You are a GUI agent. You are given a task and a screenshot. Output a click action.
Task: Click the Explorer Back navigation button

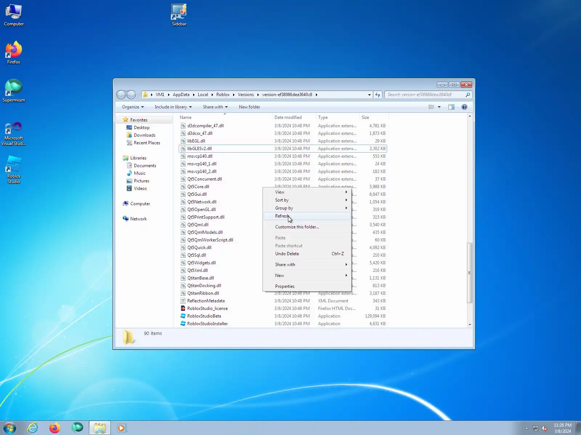pos(121,95)
